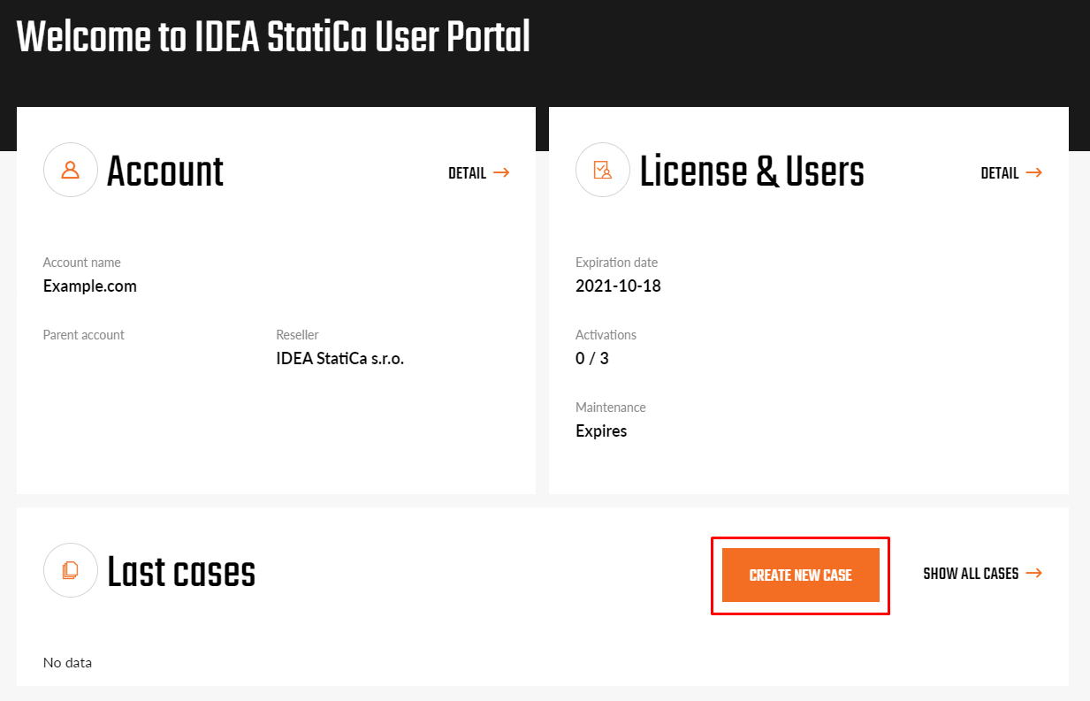
Task: Click the arrow icon after SHOW ALL CASES
Action: 1036,573
